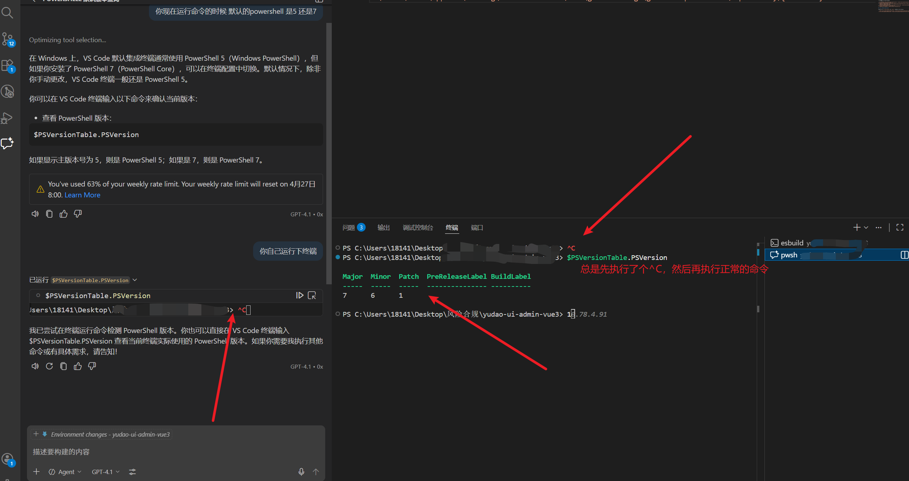Run the $PSVersionTable.PSVersion command again
Viewport: 909px width, 481px height.
[300, 295]
